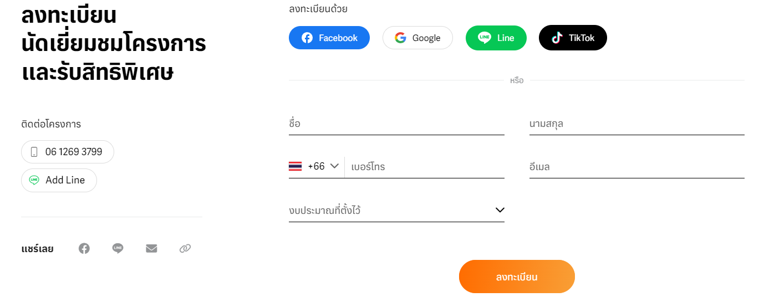Focus the ชื่อ first name field

point(396,124)
